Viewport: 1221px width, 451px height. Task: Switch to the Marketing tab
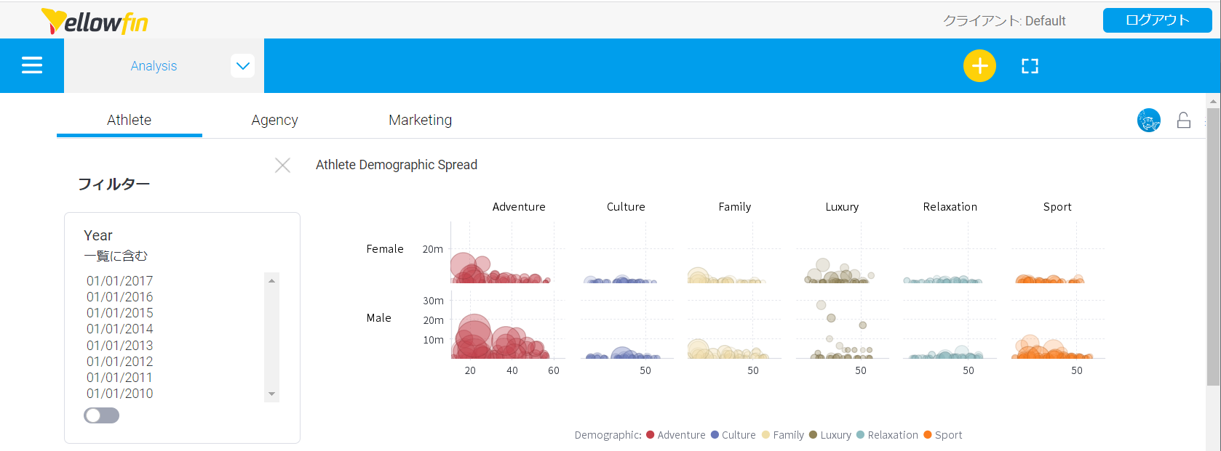[420, 120]
